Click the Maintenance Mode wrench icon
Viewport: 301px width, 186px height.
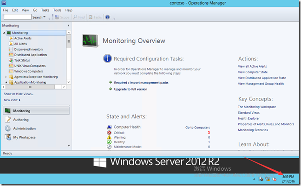click(109, 147)
